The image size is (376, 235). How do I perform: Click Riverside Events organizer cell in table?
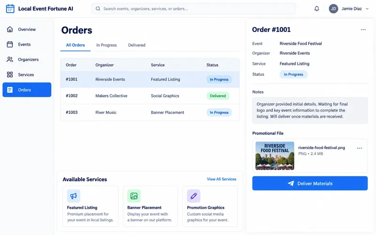click(x=110, y=79)
